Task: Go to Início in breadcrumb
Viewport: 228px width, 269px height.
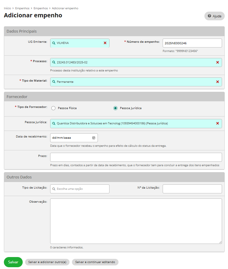Action: (7, 8)
